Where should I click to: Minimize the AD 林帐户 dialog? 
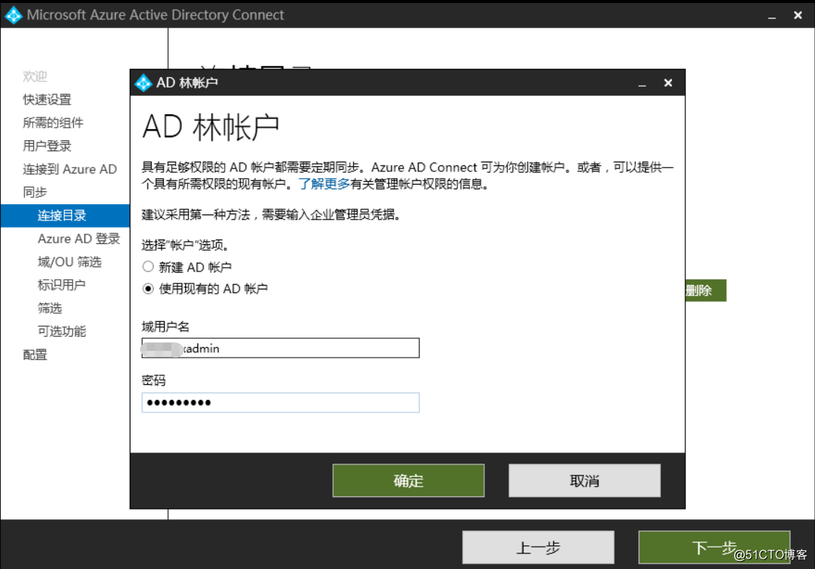tap(642, 83)
